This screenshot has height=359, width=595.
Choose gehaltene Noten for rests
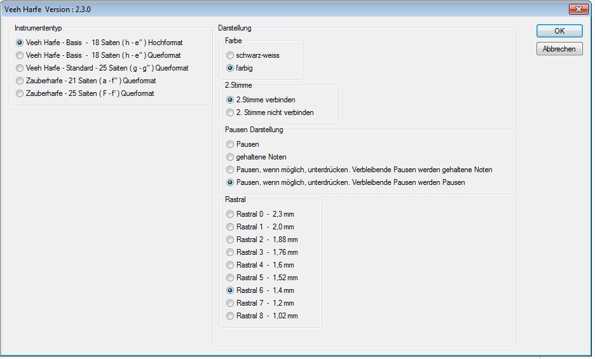pos(231,157)
